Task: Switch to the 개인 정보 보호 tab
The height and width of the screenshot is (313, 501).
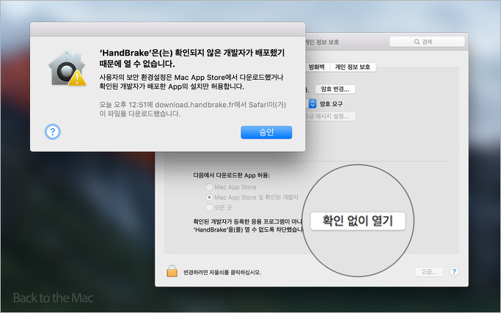Action: click(x=352, y=67)
